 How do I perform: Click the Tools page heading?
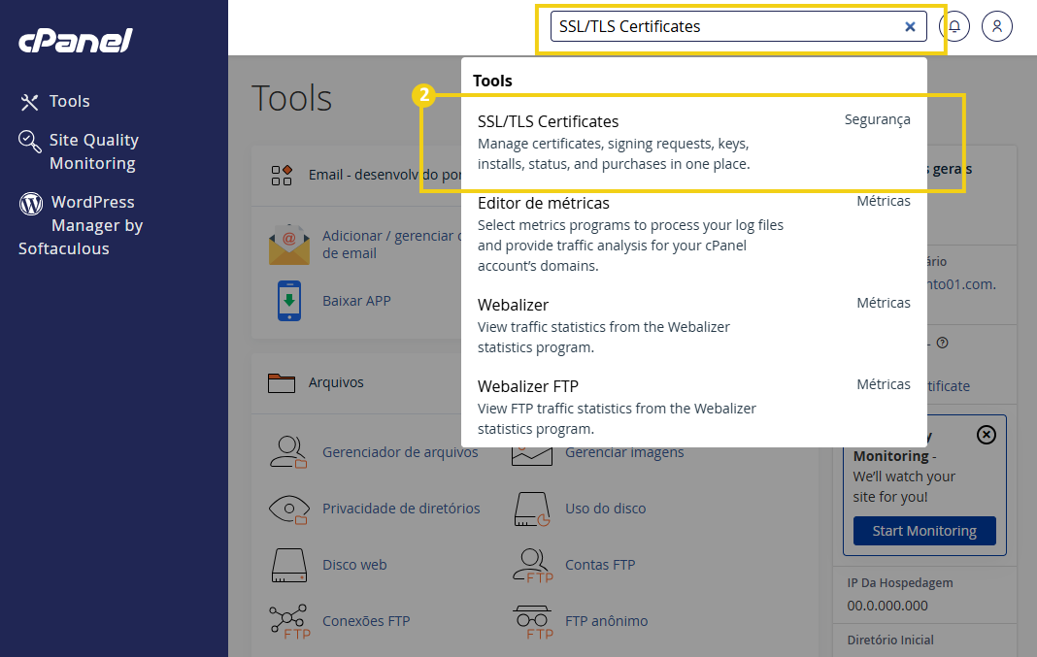(x=291, y=98)
